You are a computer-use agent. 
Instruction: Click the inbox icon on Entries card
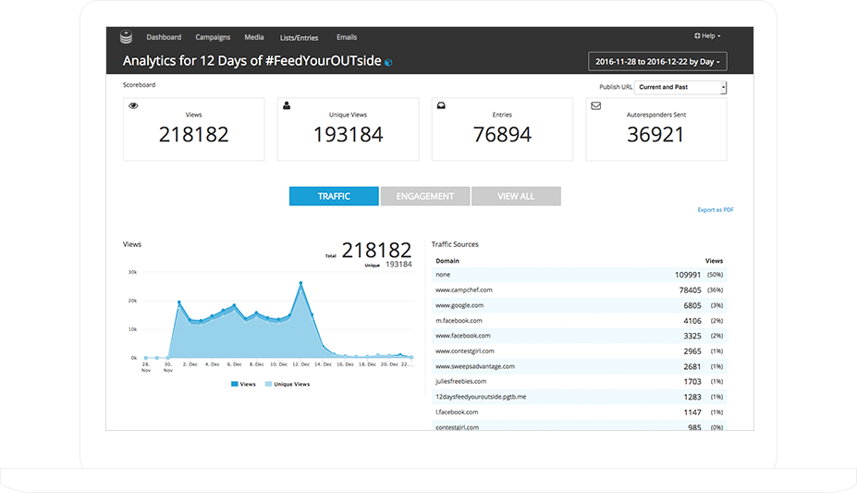click(x=441, y=105)
